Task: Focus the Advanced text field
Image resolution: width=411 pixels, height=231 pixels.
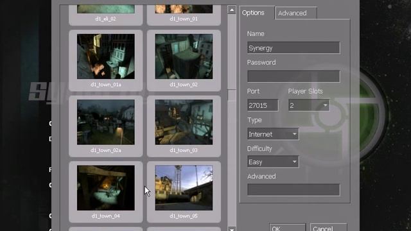Action: pyautogui.click(x=293, y=190)
